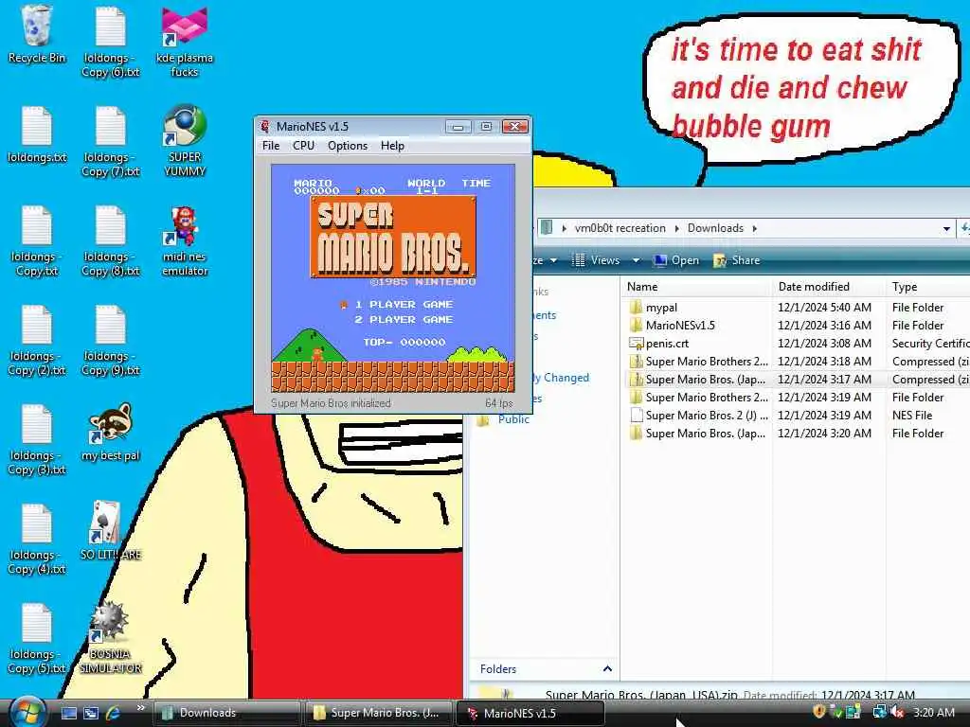Click the Organize dropdown arrow in Explorer
This screenshot has width=970, height=727.
tap(553, 260)
